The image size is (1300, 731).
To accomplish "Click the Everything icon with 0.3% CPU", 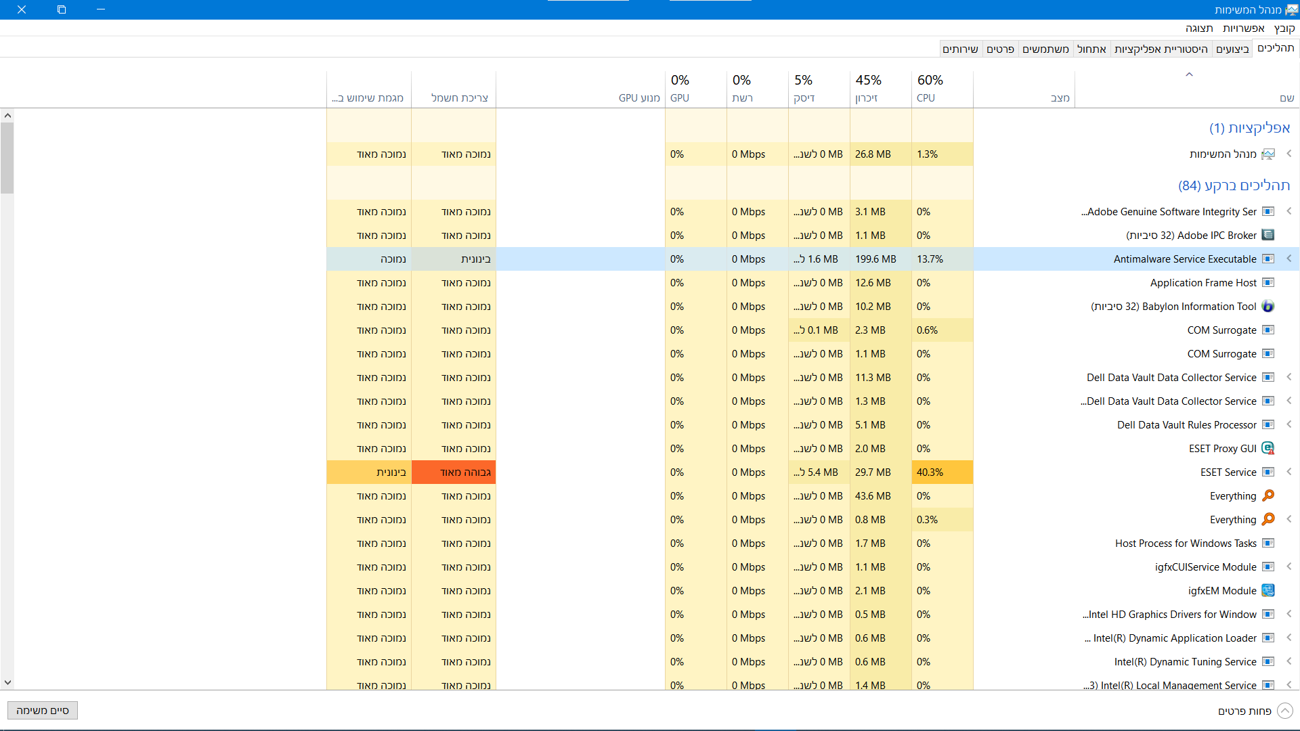I will coord(1268,520).
